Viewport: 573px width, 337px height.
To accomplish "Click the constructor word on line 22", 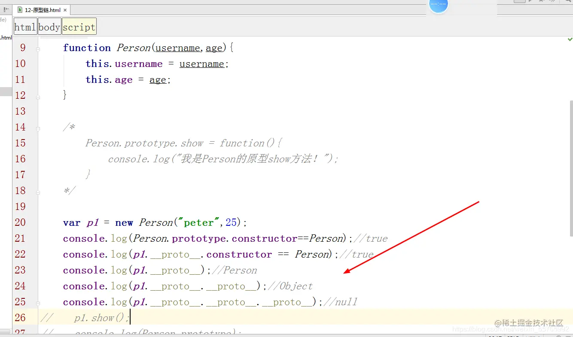I will (239, 254).
